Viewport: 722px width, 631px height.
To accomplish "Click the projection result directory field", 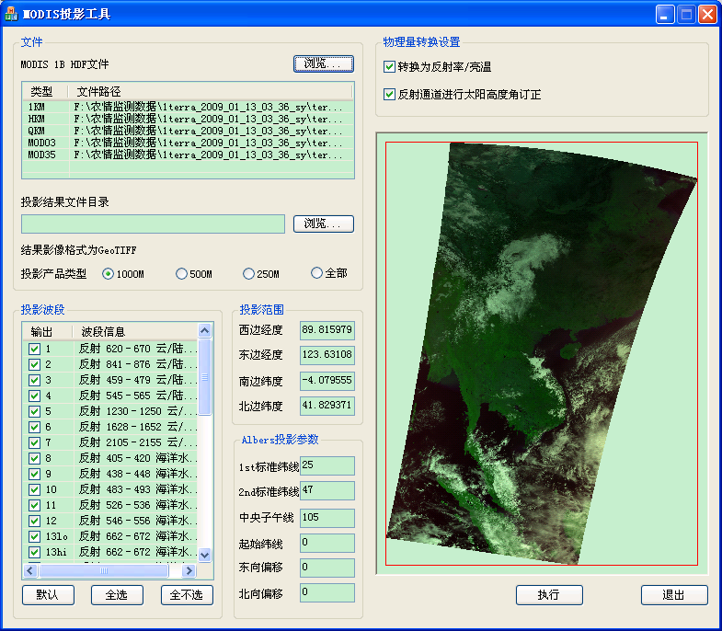I will (x=154, y=224).
